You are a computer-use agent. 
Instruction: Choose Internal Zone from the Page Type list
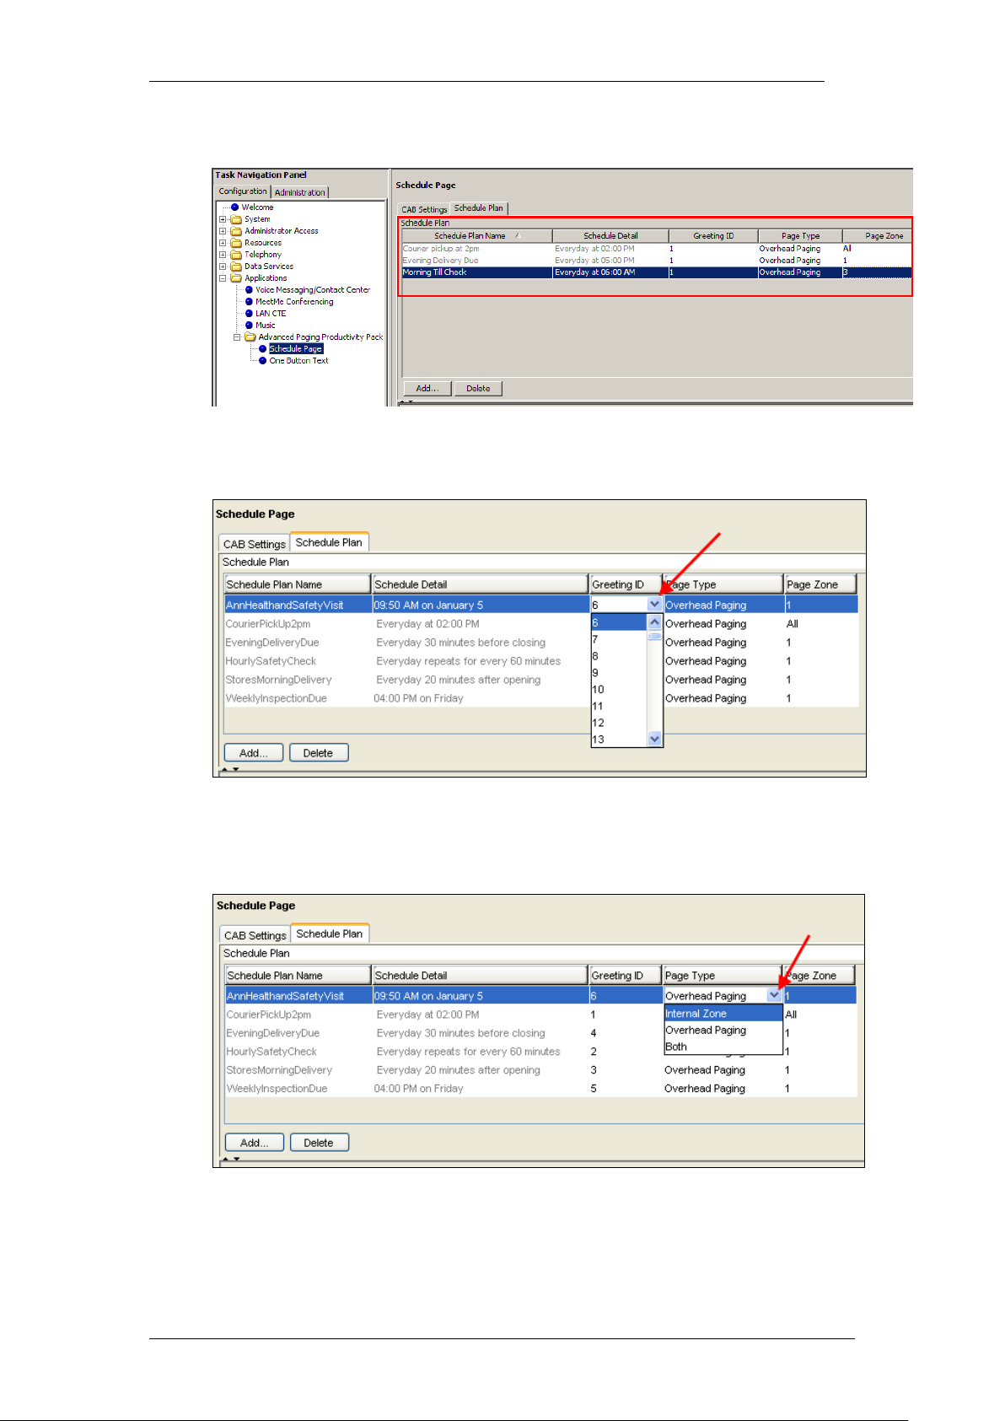723,1014
